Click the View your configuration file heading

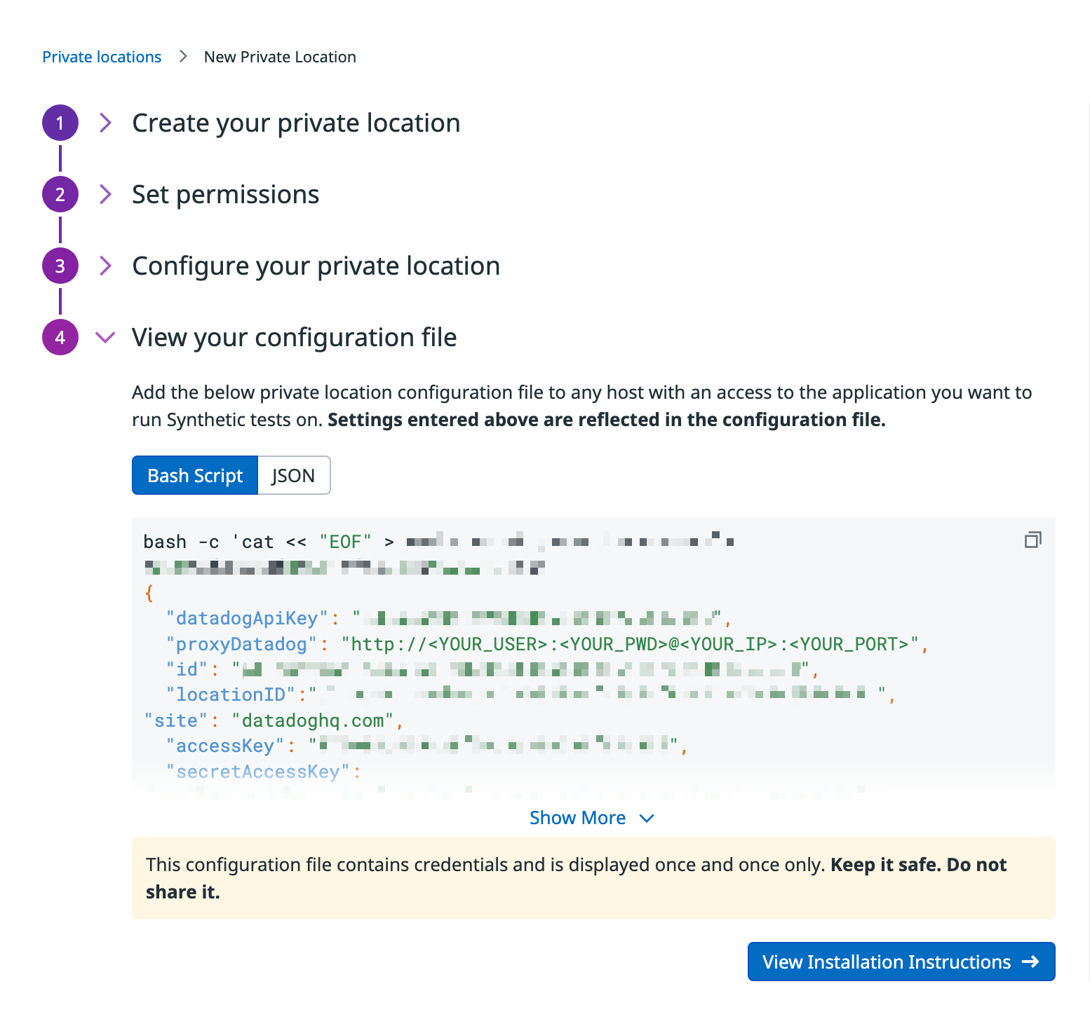295,338
